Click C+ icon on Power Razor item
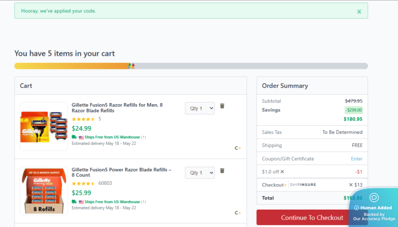Image resolution: width=398 pixels, height=227 pixels. (238, 213)
